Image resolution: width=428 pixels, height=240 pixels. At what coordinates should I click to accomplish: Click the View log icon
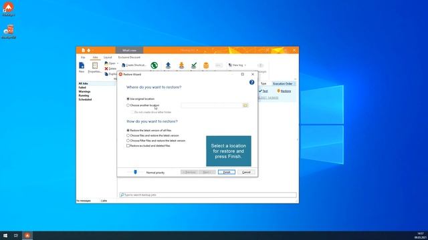[x=230, y=65]
